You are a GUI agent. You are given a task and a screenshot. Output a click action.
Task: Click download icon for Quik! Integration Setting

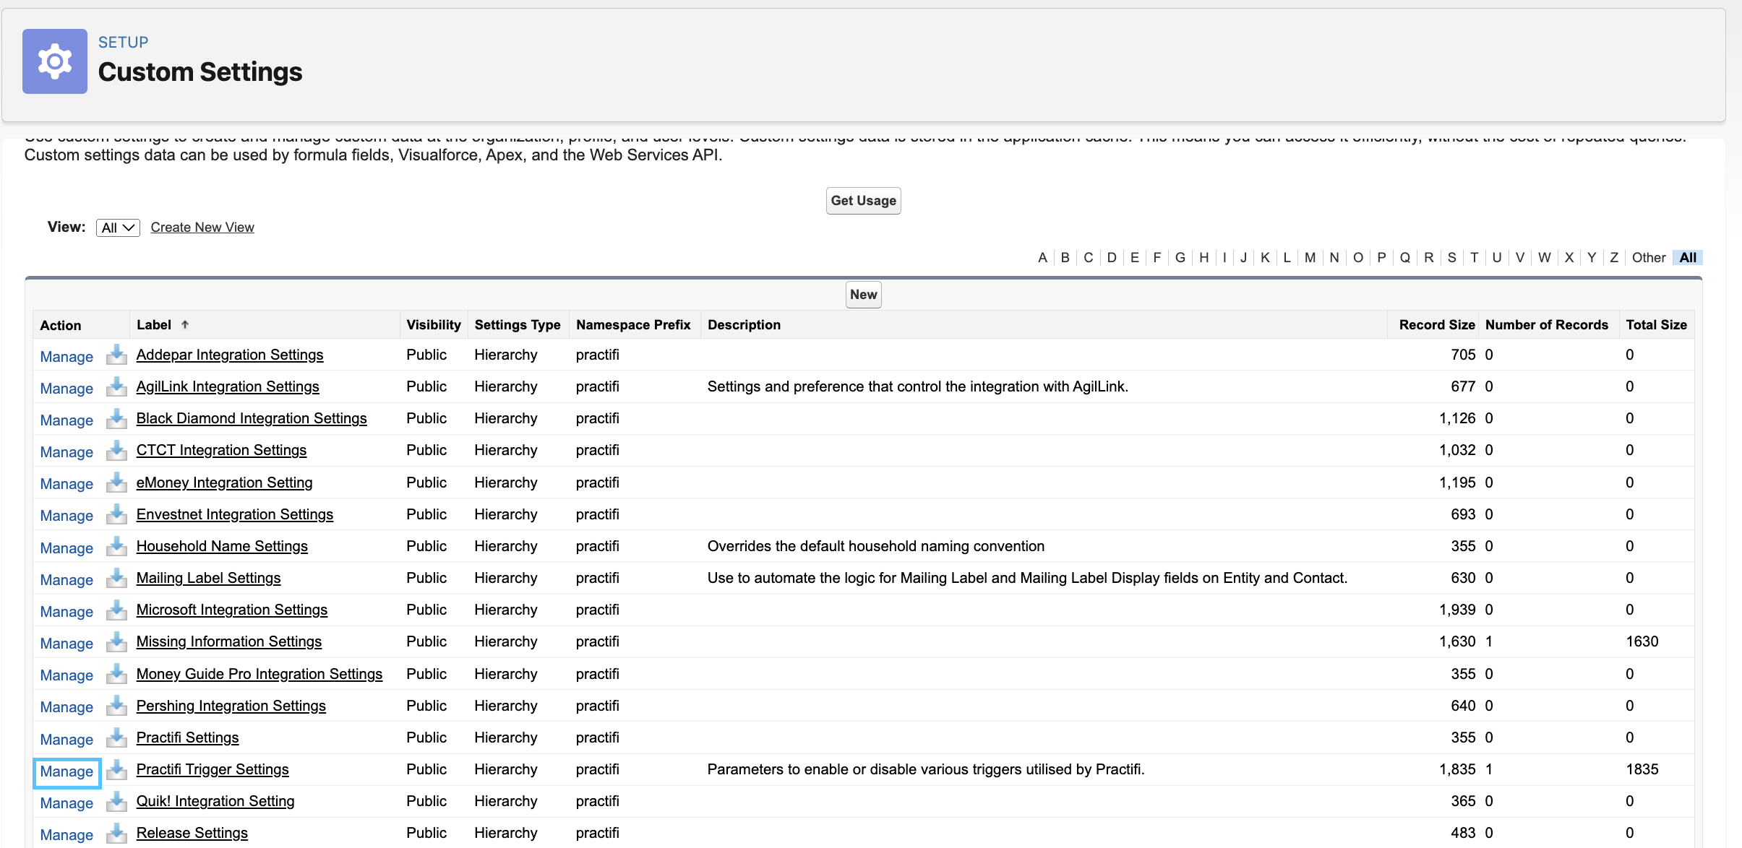[x=116, y=801]
